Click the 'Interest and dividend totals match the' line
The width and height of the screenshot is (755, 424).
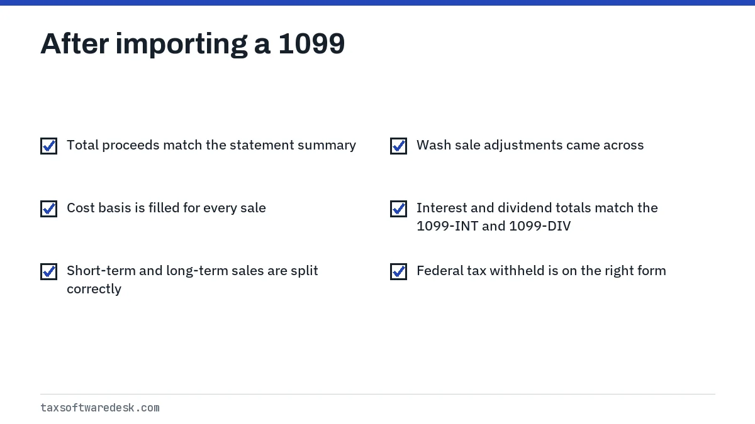pos(537,208)
